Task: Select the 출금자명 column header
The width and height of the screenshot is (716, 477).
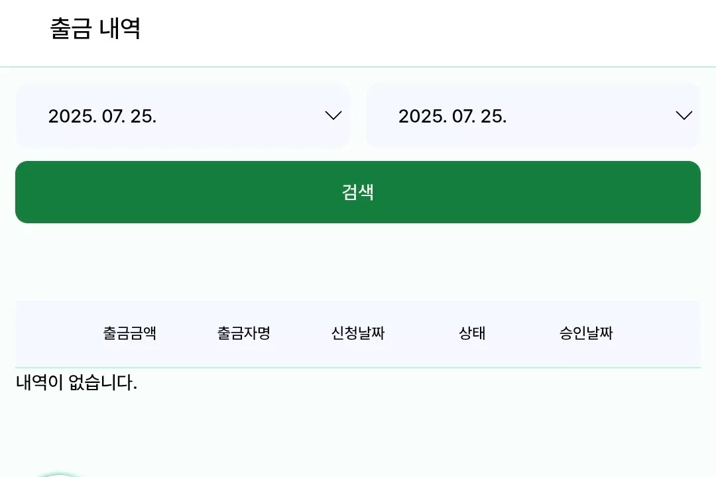Action: point(244,333)
